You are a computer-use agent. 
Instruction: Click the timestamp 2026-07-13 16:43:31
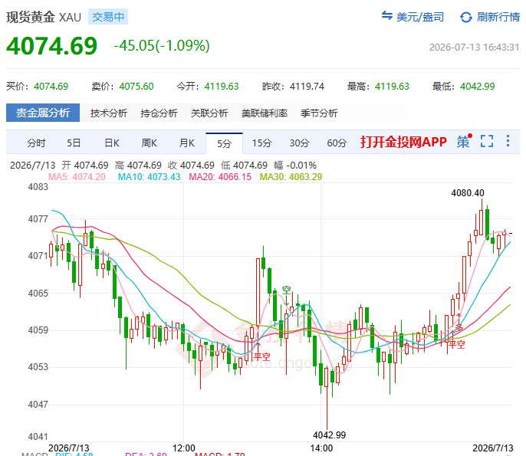click(474, 48)
